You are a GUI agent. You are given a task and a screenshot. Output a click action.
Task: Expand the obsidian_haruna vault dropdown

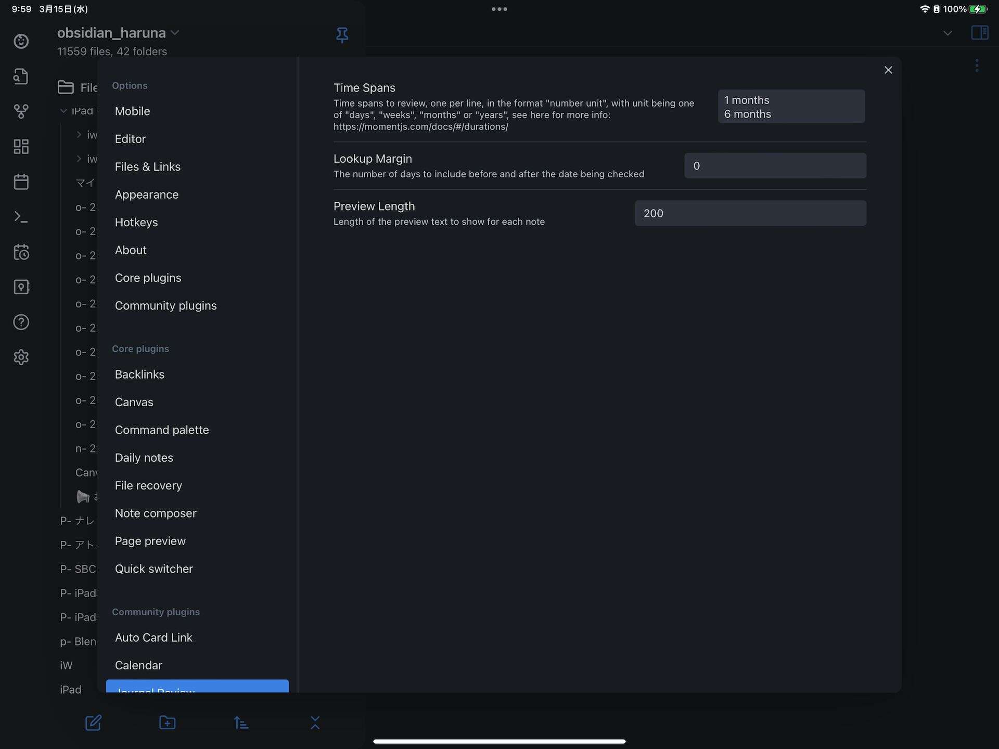(175, 33)
